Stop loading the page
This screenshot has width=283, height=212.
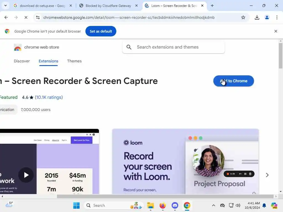pos(26,17)
